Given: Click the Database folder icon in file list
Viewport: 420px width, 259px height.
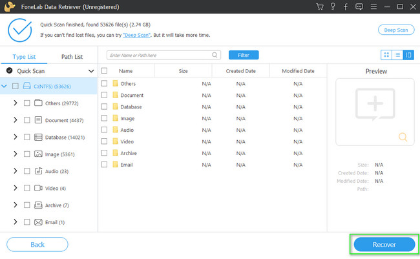Looking at the screenshot, I should tap(115, 107).
